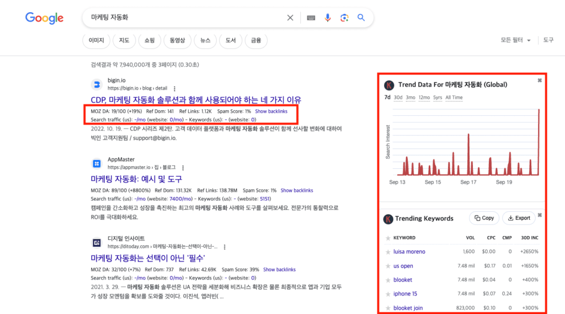This screenshot has height=314, width=565.
Task: Select the 금융 filter tab
Action: coord(256,40)
